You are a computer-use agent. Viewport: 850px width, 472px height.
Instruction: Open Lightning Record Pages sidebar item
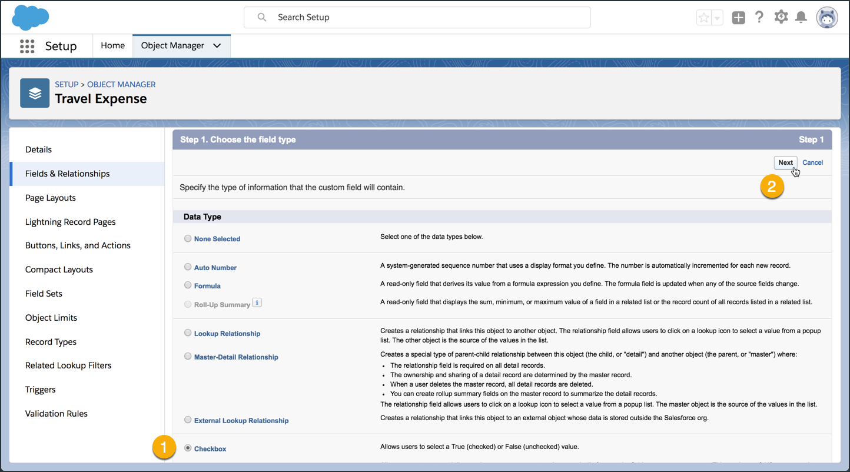tap(87, 222)
